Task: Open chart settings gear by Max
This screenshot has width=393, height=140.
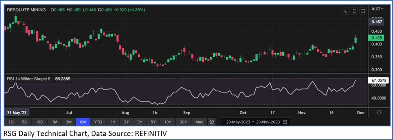Action: coord(212,122)
